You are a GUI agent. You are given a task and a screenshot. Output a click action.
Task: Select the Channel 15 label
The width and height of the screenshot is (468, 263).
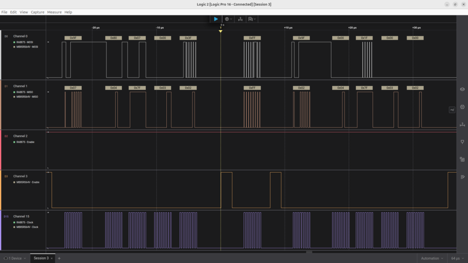pos(21,216)
